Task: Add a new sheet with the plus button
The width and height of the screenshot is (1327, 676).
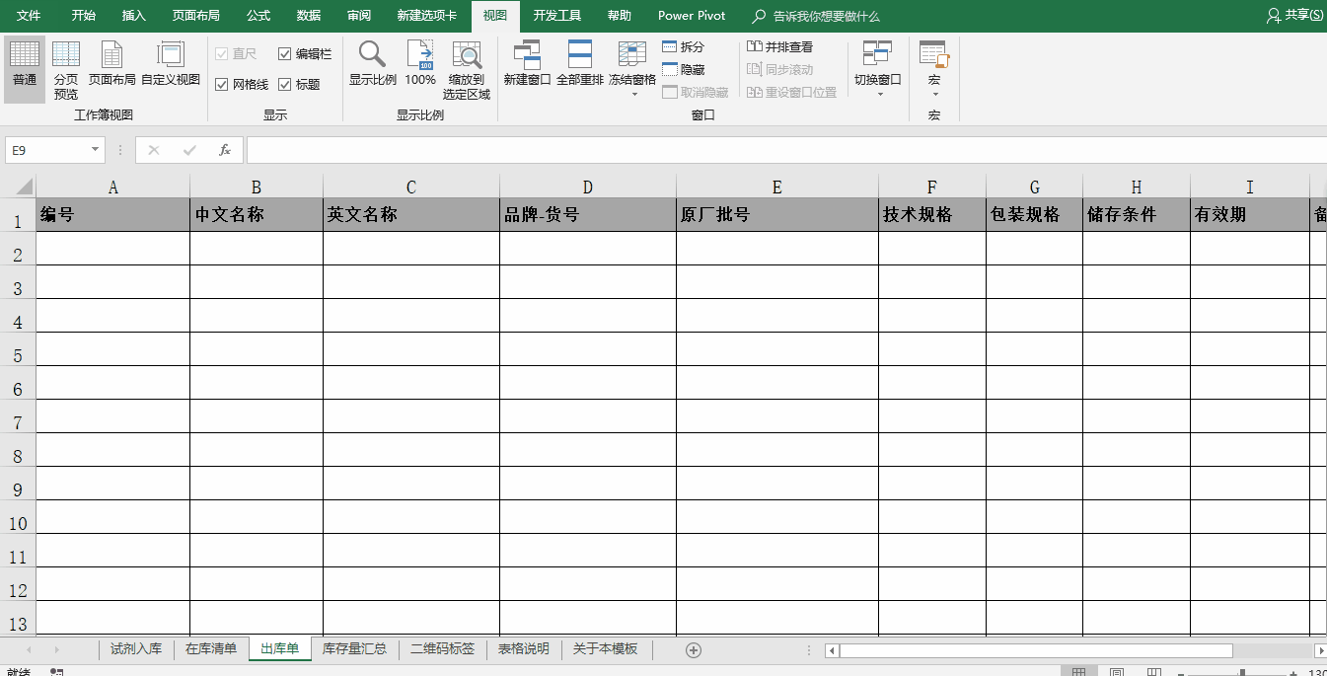Action: click(694, 649)
